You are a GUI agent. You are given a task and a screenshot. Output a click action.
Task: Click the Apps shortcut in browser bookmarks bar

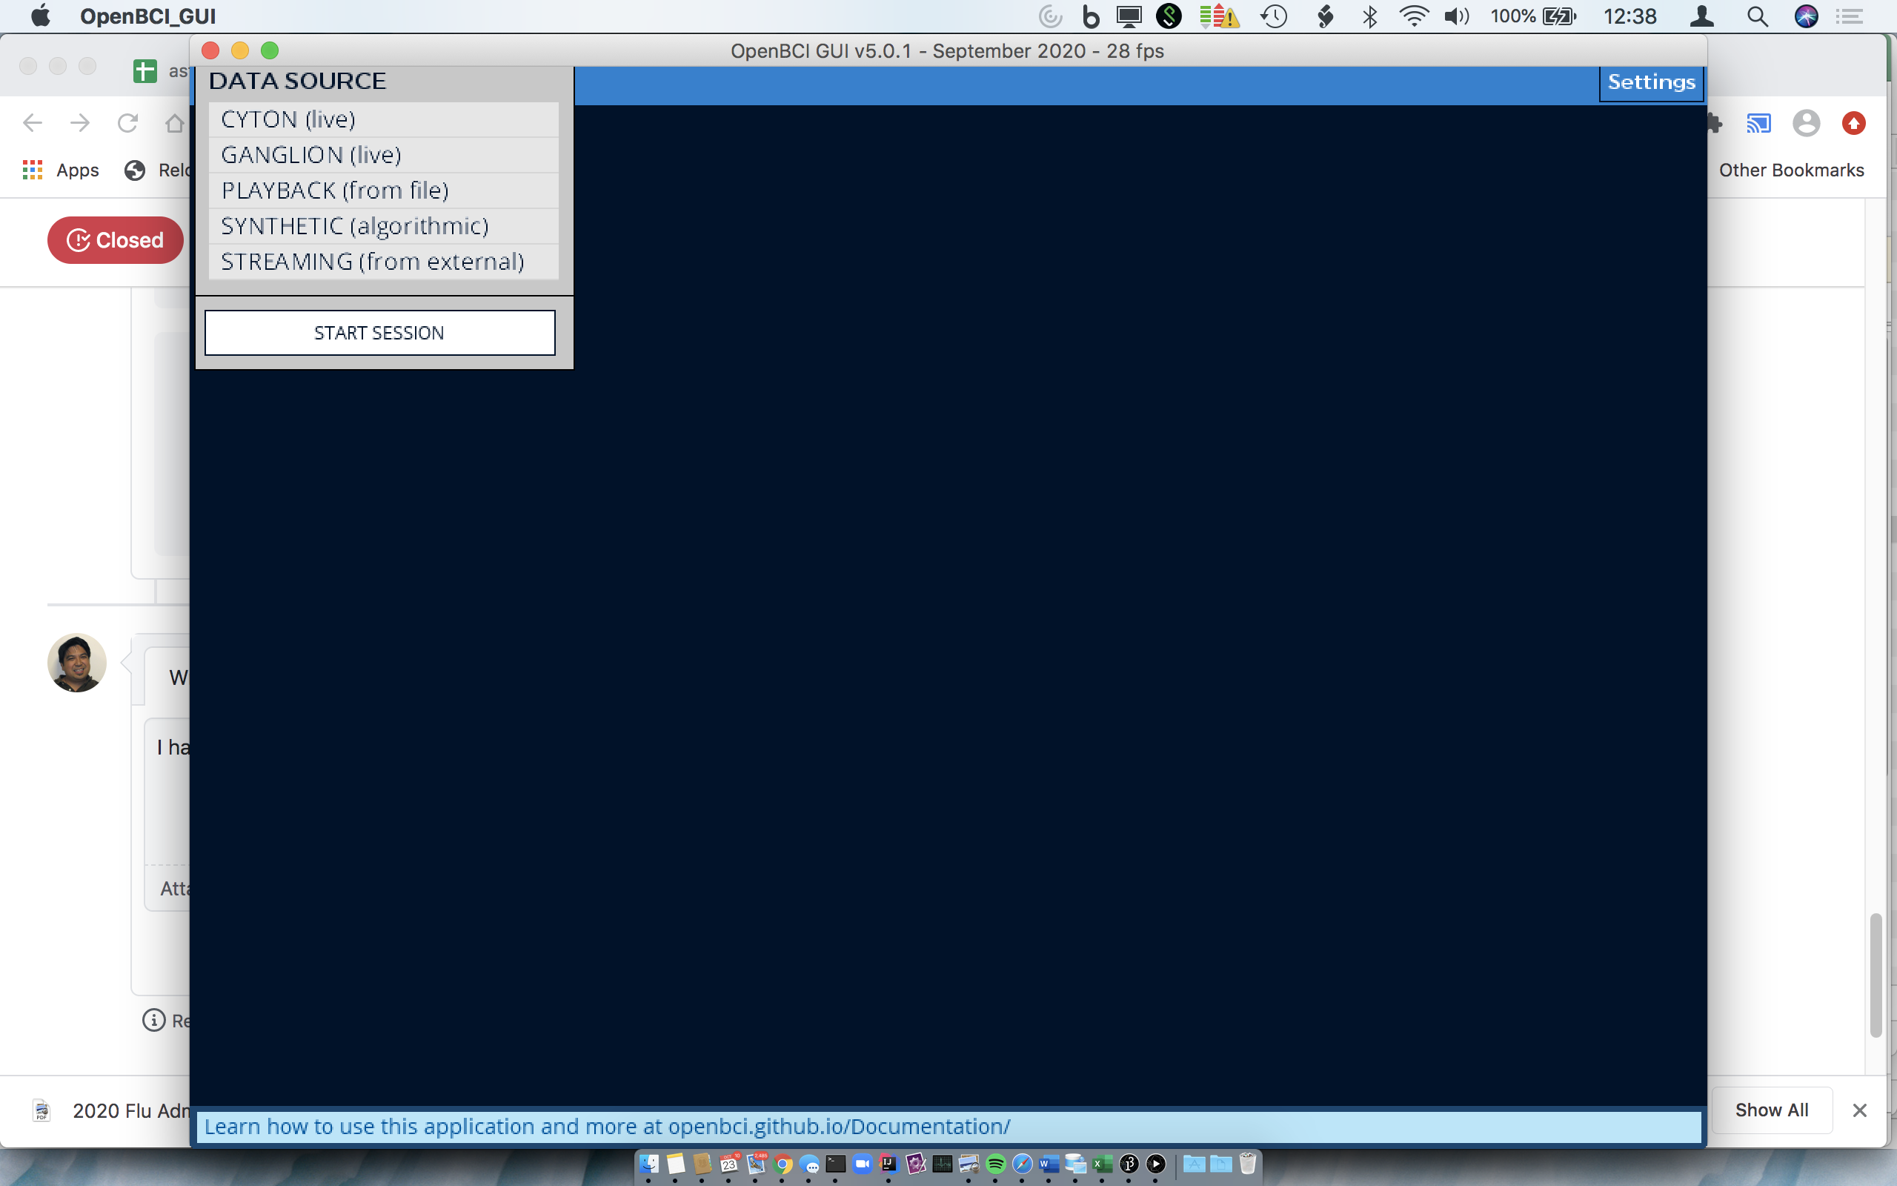pyautogui.click(x=62, y=170)
